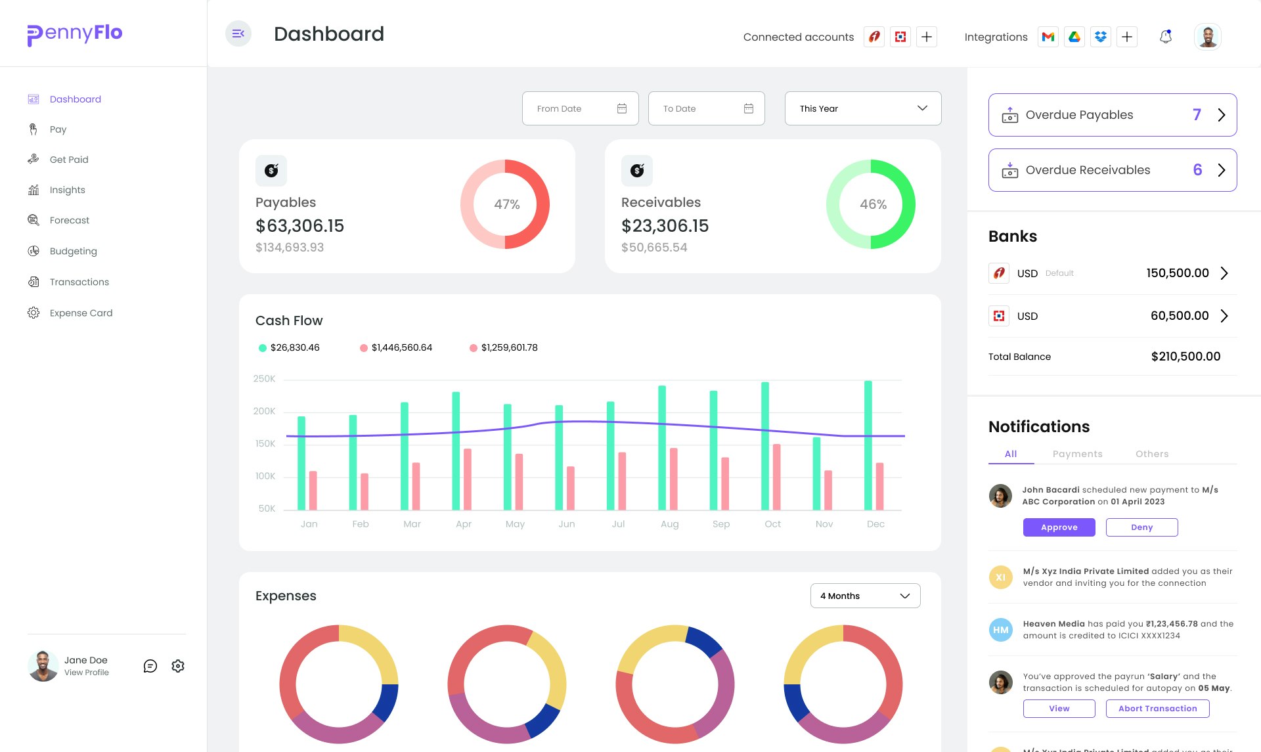Open the 4 Months expenses dropdown

(865, 596)
